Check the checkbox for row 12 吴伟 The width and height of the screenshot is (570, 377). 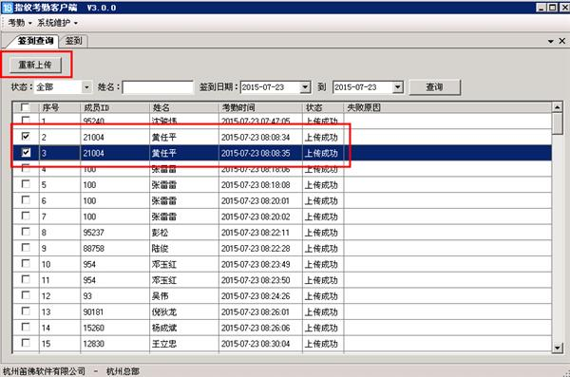(26, 295)
